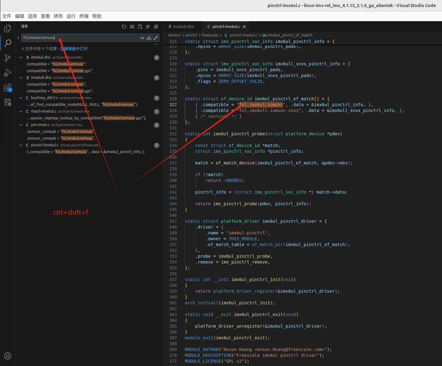This screenshot has height=366, width=442.
Task: Click the file icon of imx6ul.dtsi result
Action: 28,57
